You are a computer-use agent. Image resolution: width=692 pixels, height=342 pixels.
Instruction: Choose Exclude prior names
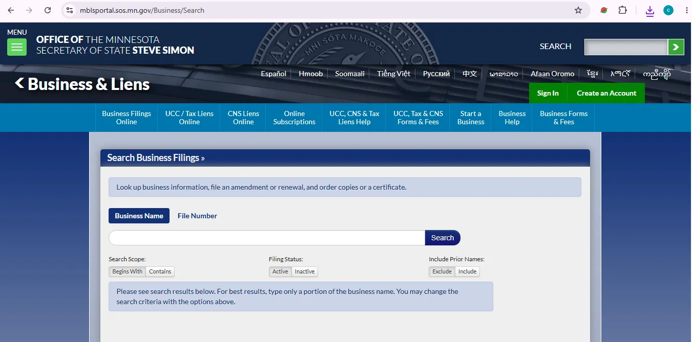(442, 271)
